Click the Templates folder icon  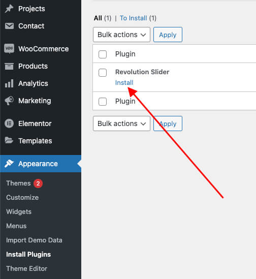tap(9, 140)
